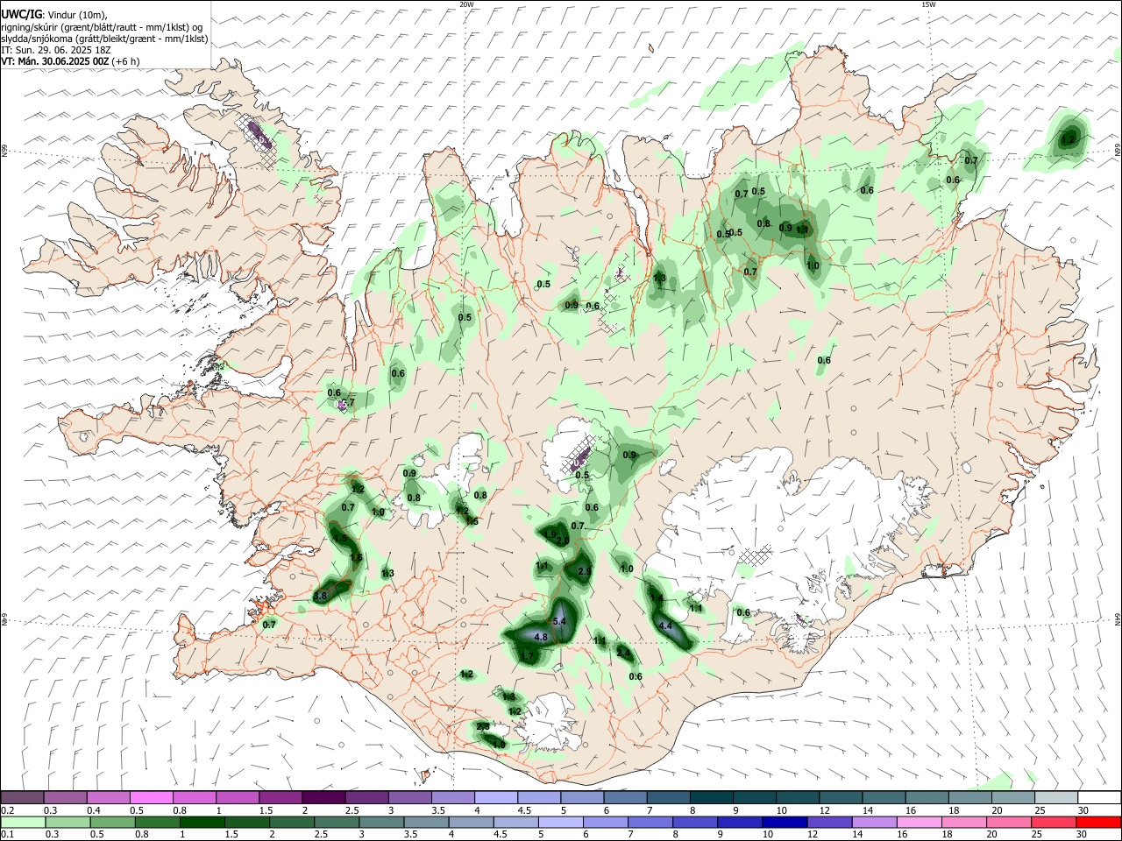Click the green 0.5 swatch, bottom scale
1122x841 pixels.
pyautogui.click(x=112, y=822)
